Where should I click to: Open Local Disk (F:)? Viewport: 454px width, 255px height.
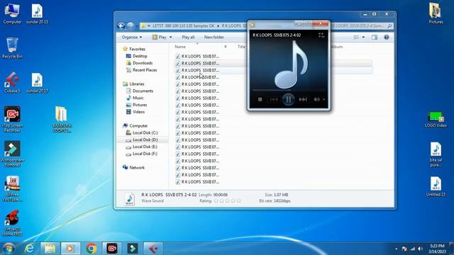145,154
